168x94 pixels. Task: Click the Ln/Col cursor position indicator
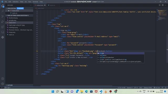[x=121, y=88]
